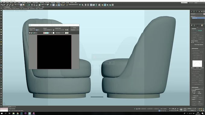Viewport: 205px width, 115px height.
Task: Open the Production render mode dropdown
Action: (x=74, y=30)
